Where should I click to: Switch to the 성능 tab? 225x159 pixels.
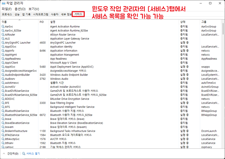tap(17, 14)
